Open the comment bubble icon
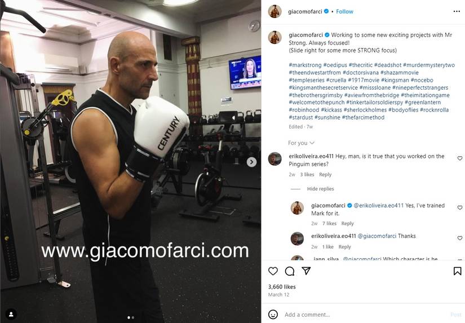 [x=290, y=271]
